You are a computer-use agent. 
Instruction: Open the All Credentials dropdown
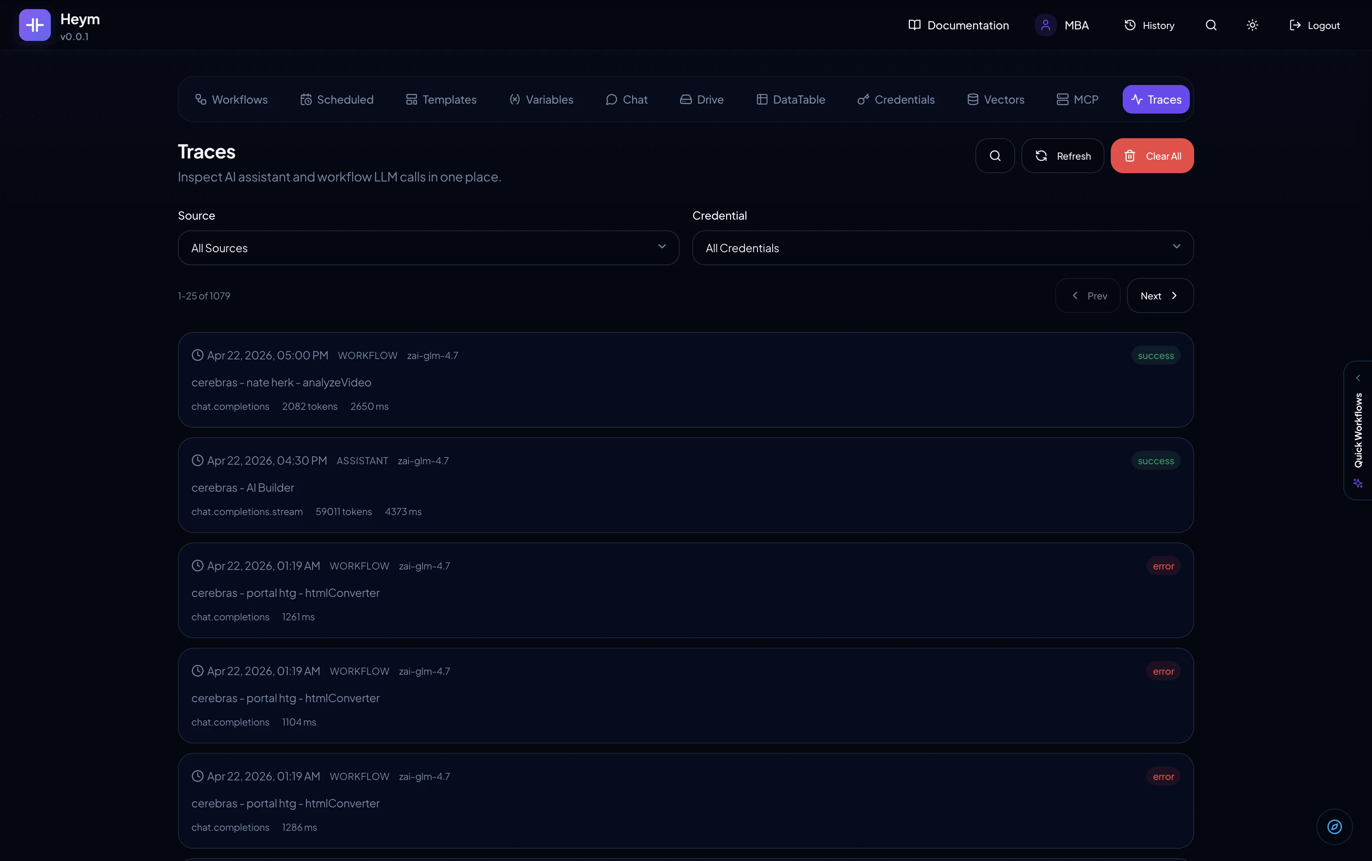942,248
